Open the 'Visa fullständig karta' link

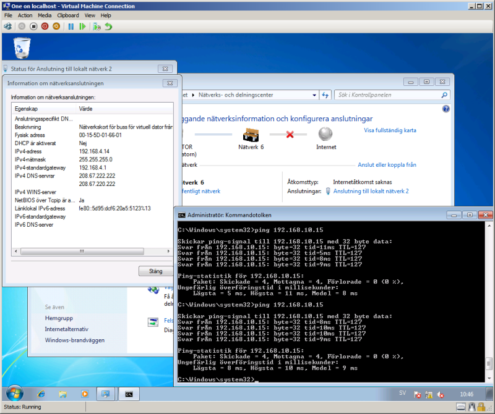coord(390,130)
